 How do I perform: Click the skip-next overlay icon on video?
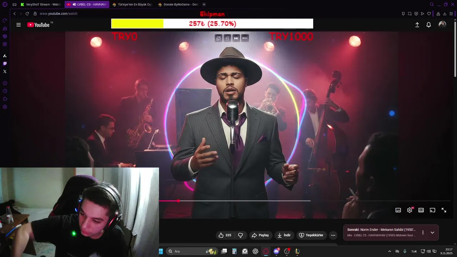point(236,38)
